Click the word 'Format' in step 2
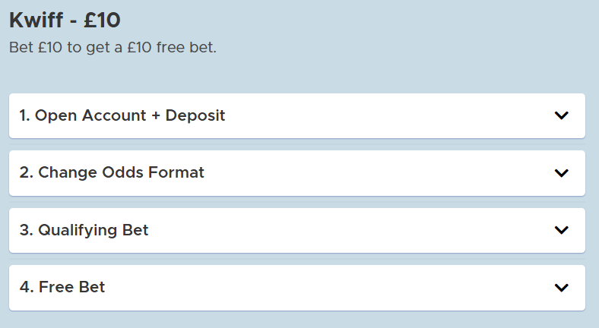This screenshot has height=328, width=599. pyautogui.click(x=178, y=172)
